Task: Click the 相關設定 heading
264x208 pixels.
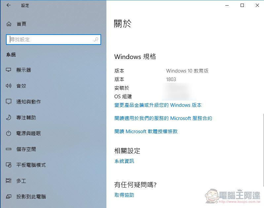Action: click(x=127, y=151)
